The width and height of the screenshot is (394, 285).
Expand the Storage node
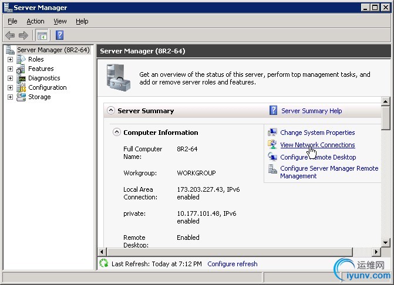[x=10, y=97]
